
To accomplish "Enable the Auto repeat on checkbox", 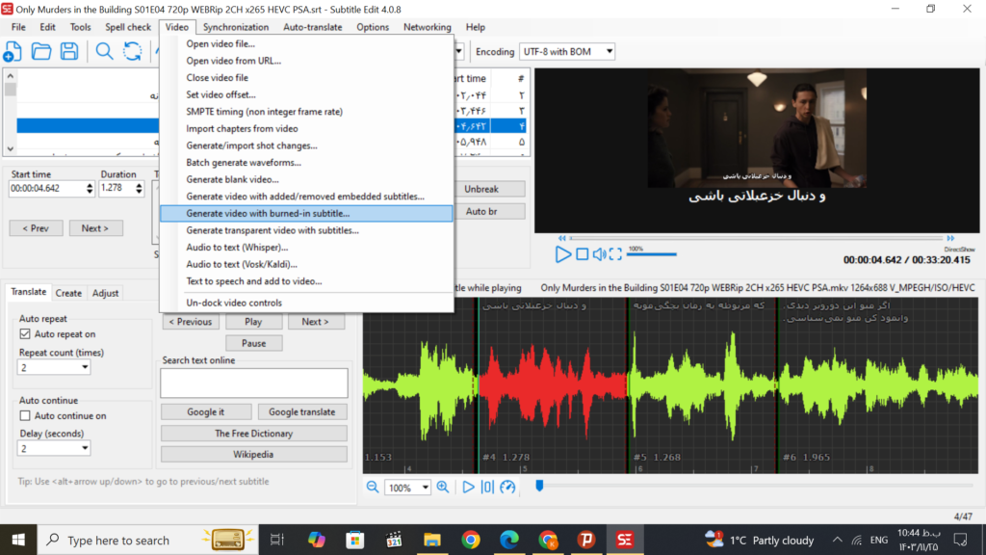I will (x=26, y=334).
